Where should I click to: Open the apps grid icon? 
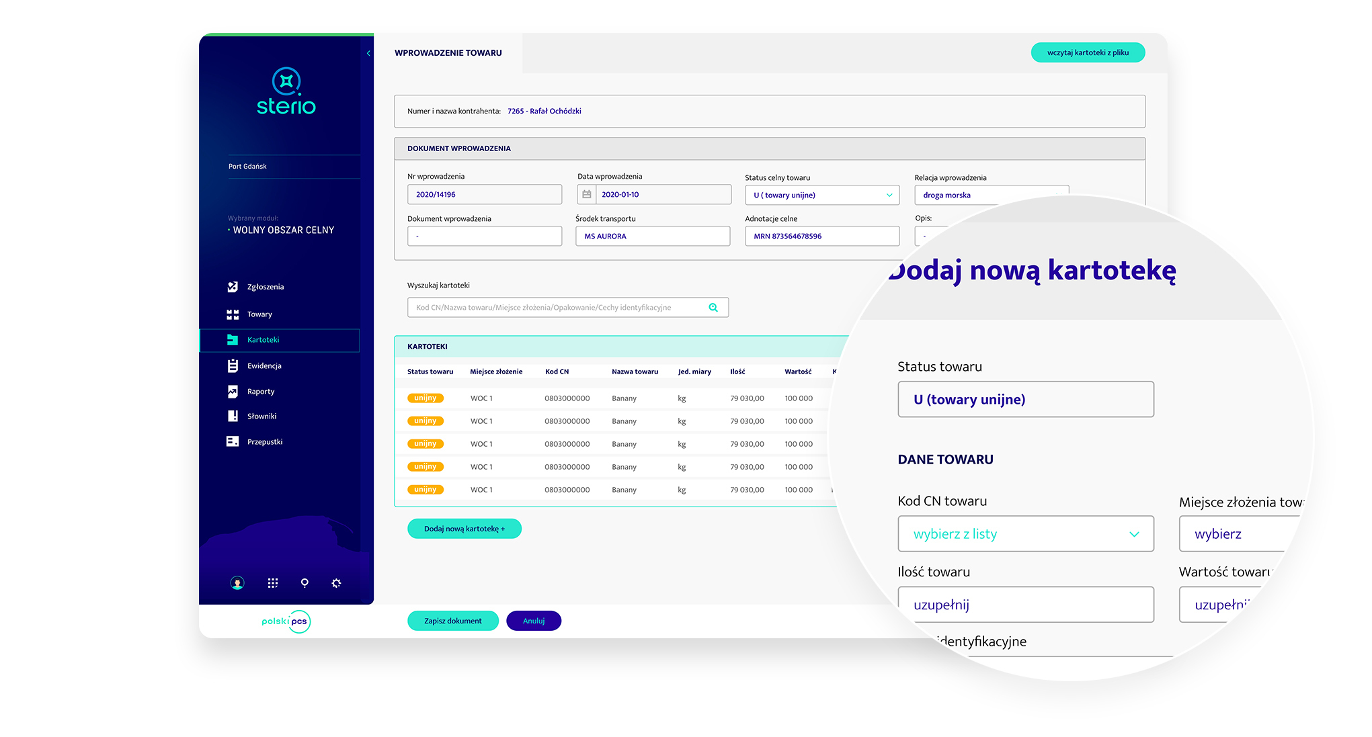272,583
